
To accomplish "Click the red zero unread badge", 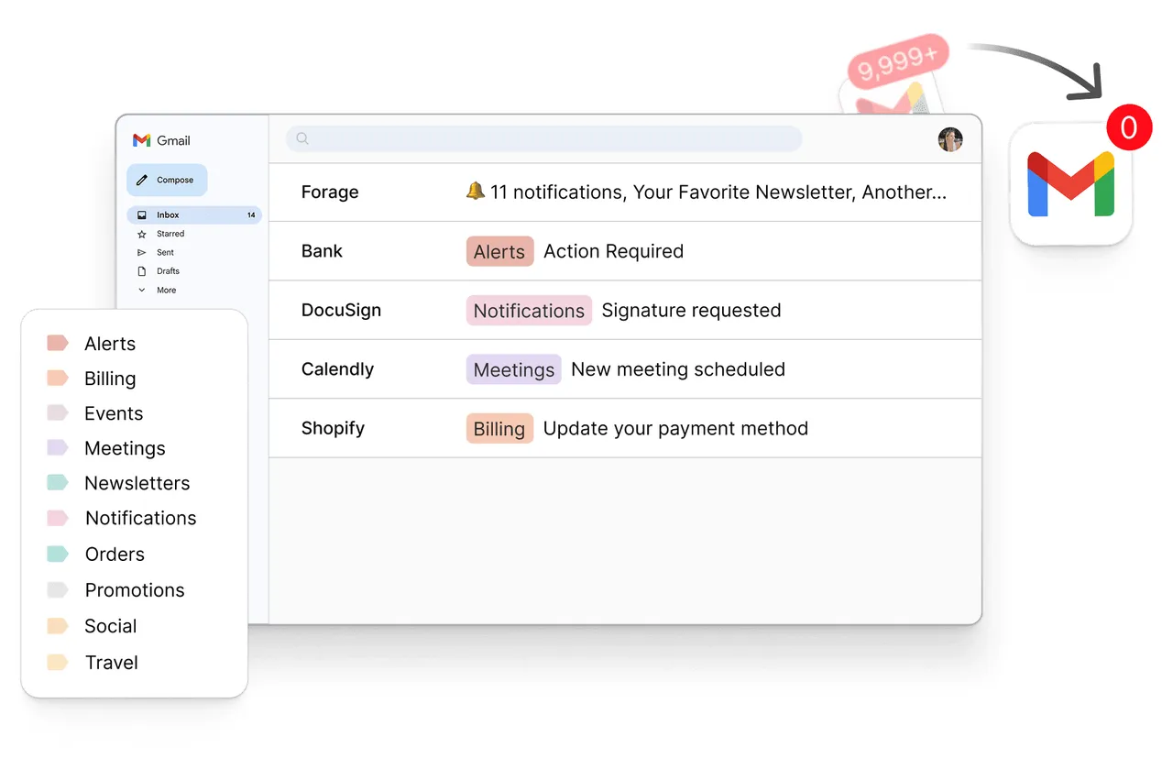I will (1129, 126).
